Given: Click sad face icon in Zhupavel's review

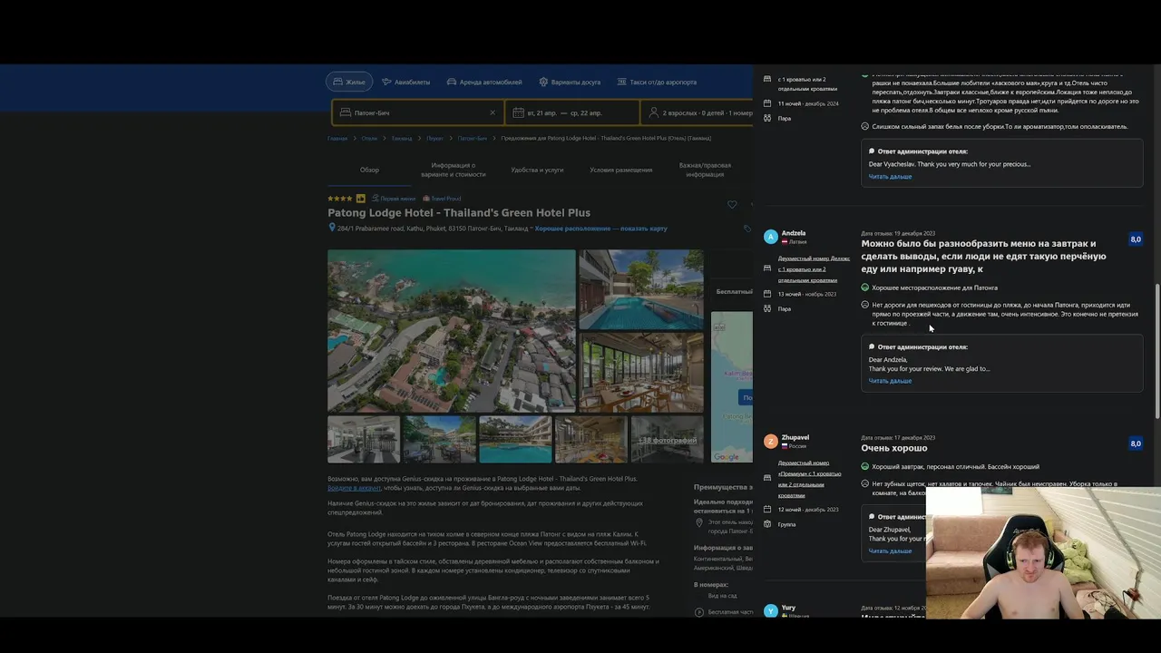Looking at the screenshot, I should (x=865, y=483).
